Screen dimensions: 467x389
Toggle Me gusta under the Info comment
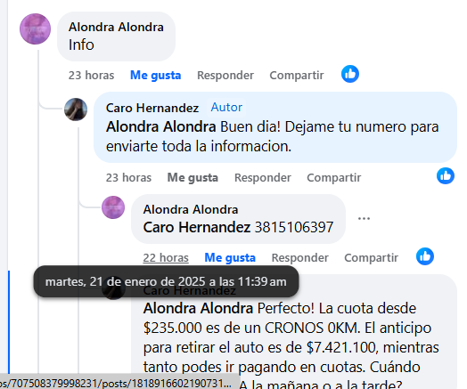point(155,76)
